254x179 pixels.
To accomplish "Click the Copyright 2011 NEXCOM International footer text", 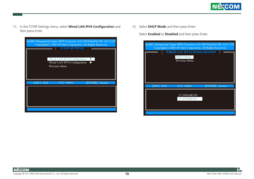I will click(x=46, y=174).
